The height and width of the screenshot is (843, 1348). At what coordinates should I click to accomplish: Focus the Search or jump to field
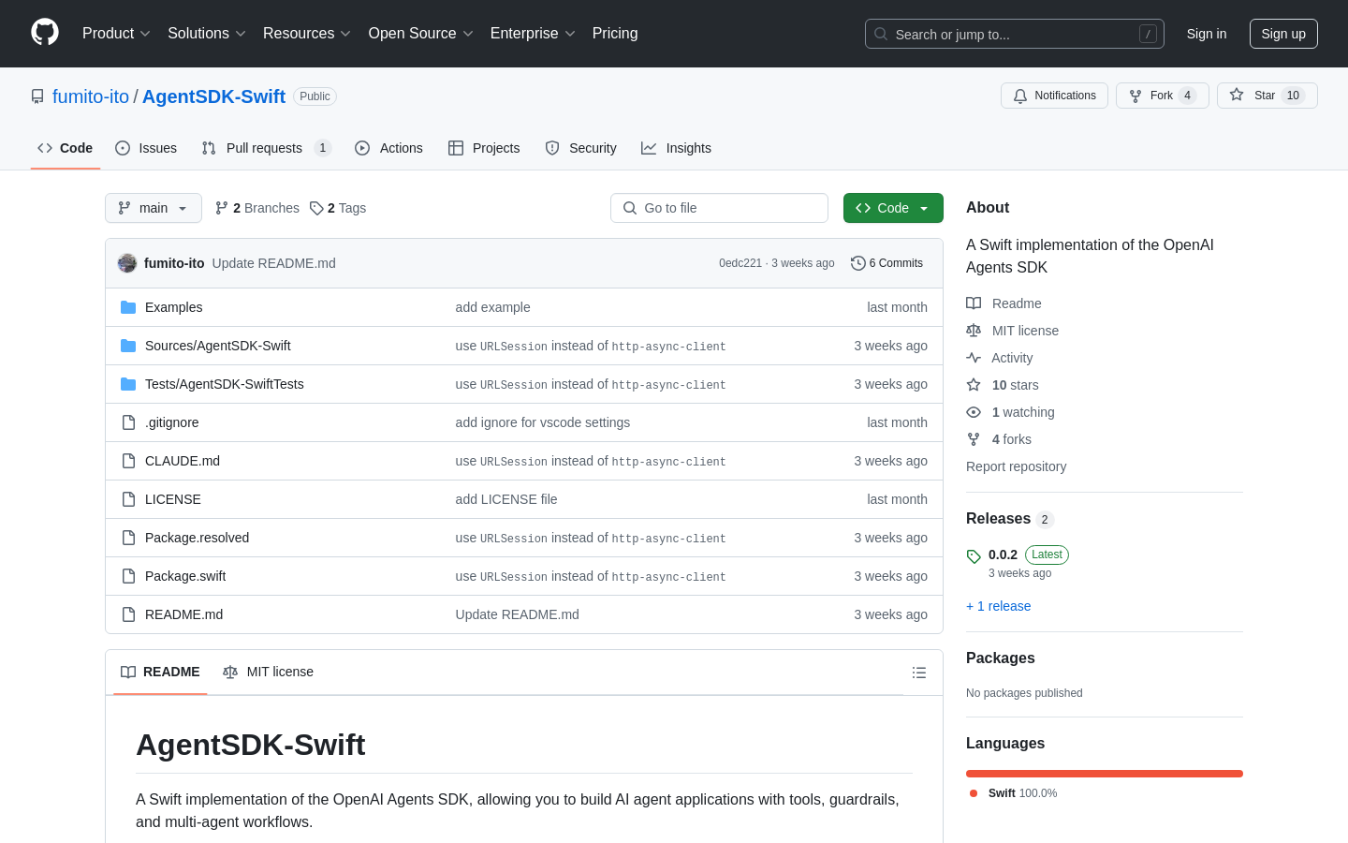1015,34
